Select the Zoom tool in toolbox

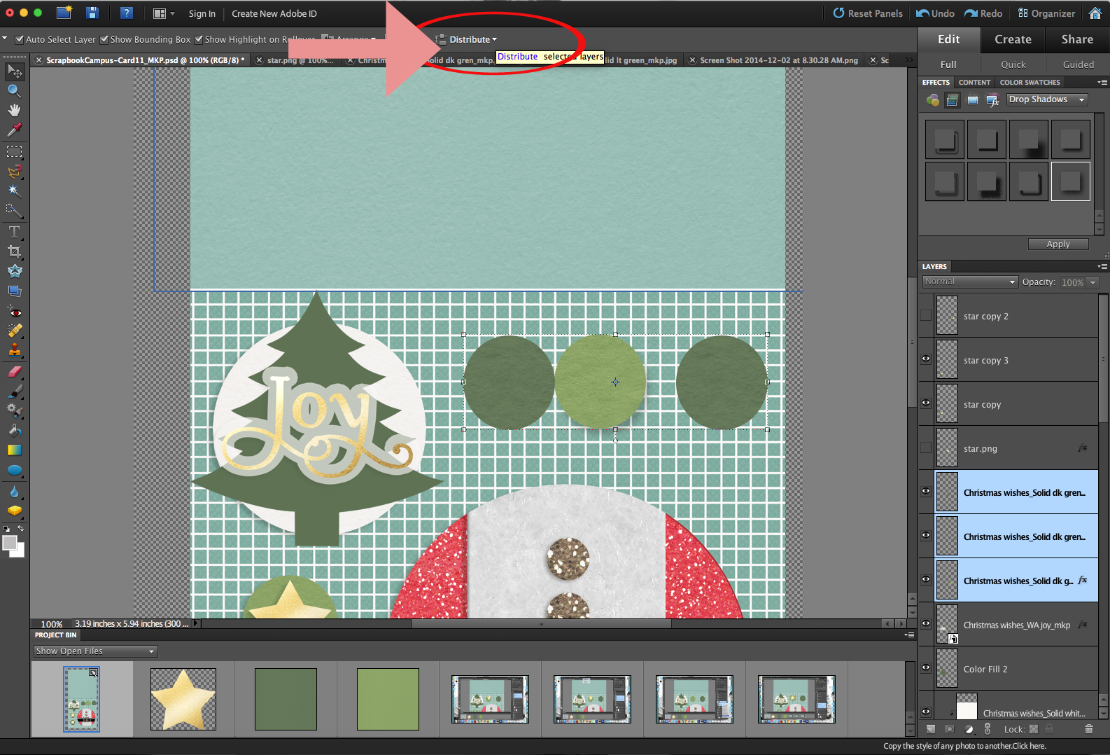[14, 90]
